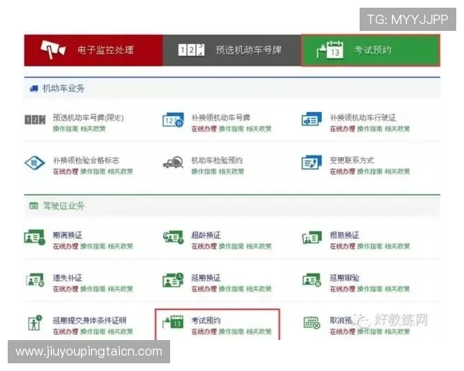Open 相关政策 under 预选机动车号牌(限IE)

tap(93, 129)
